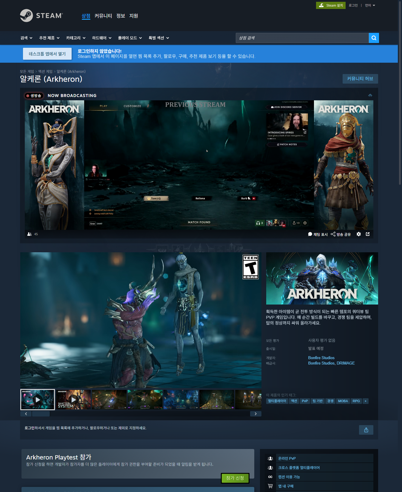Click the 크로스 플랫폼 멀티플레이어 icon
The image size is (402, 492).
pyautogui.click(x=270, y=468)
